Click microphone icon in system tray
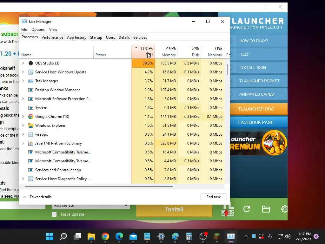The image size is (325, 244). (x=270, y=236)
